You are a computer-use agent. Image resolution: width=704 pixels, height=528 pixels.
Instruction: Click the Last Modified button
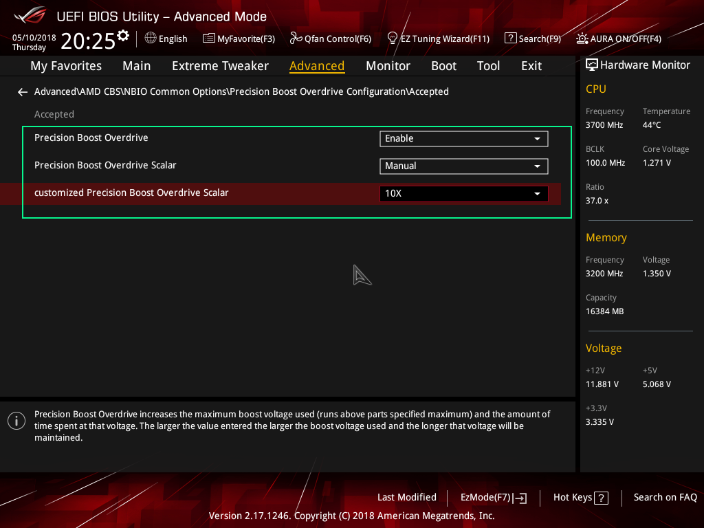(x=407, y=497)
